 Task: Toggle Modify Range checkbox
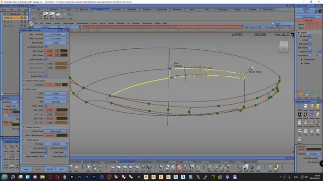pos(46,106)
